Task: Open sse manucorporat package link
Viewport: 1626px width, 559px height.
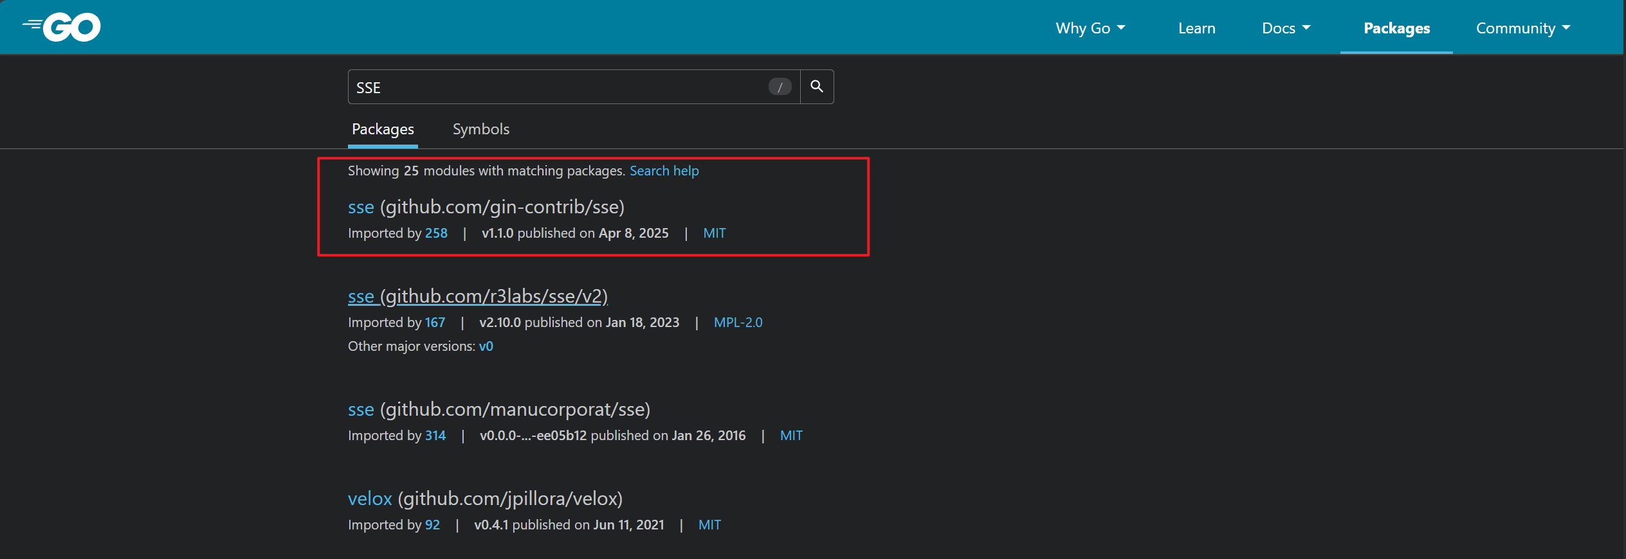Action: (499, 409)
